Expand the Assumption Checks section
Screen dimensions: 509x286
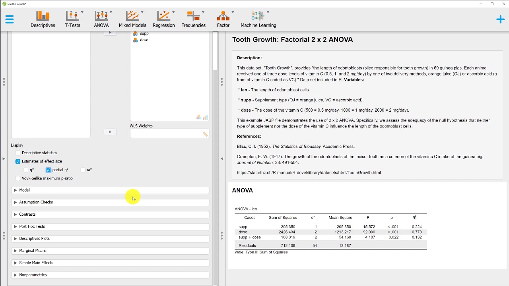tap(110, 203)
